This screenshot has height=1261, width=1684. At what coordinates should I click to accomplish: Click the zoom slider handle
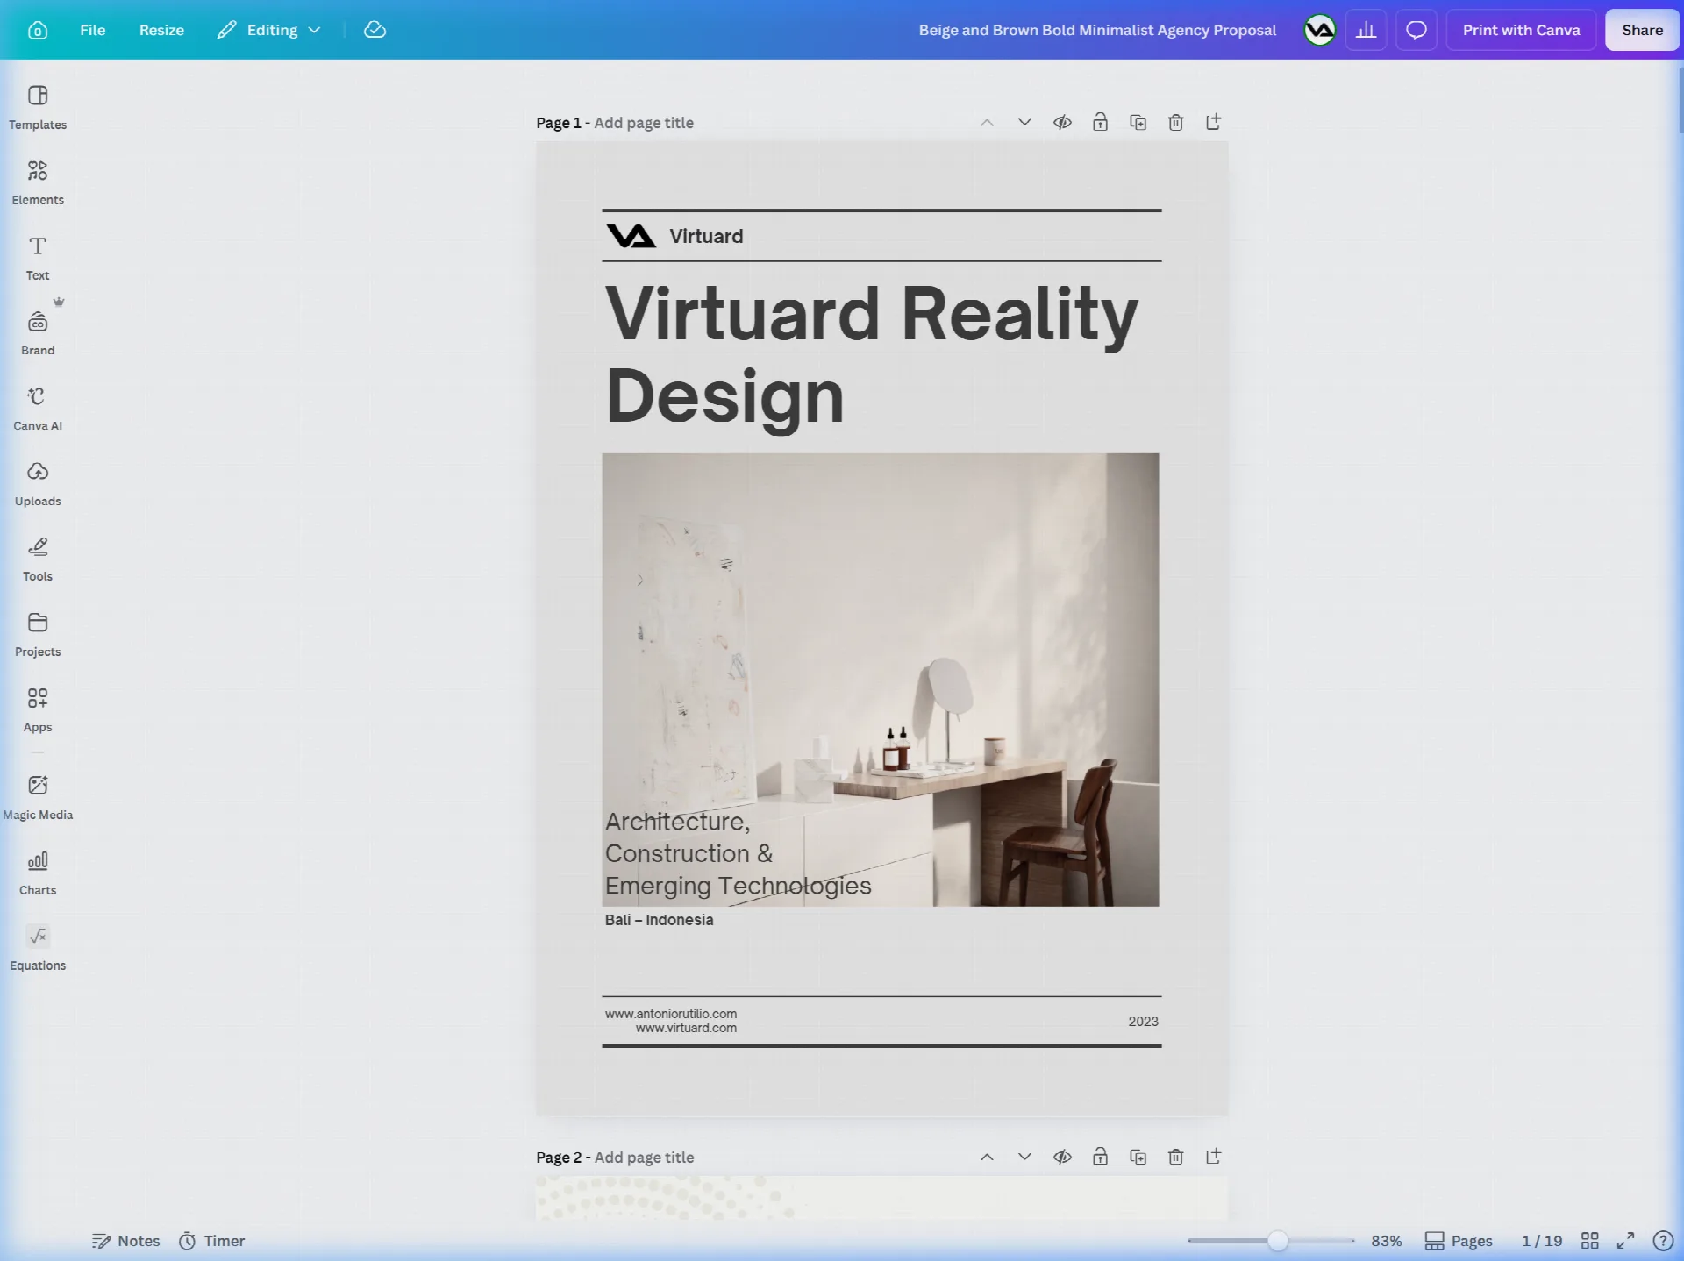pos(1278,1241)
